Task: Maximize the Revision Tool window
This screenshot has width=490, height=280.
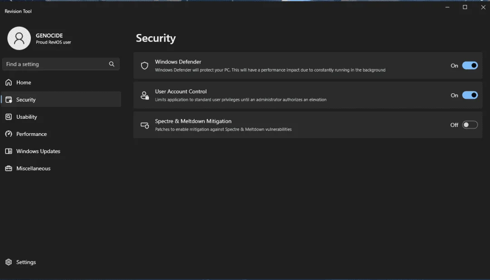Action: pyautogui.click(x=465, y=7)
